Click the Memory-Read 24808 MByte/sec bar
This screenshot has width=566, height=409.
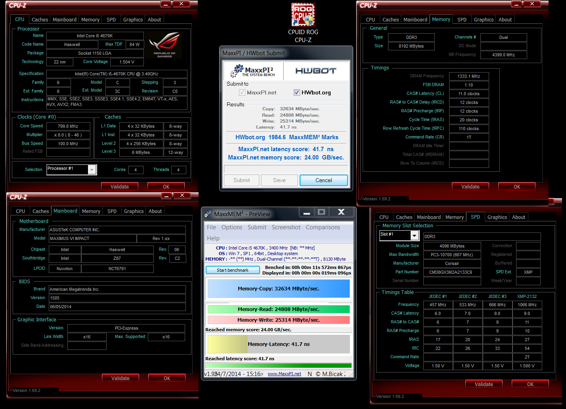279,309
